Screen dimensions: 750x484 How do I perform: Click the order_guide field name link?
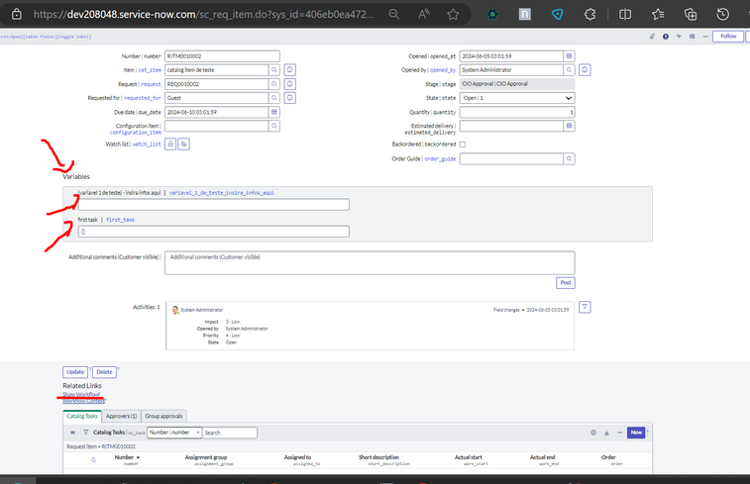coord(440,159)
